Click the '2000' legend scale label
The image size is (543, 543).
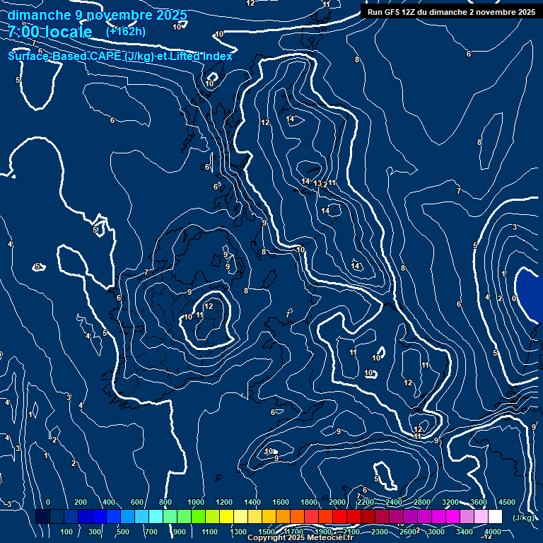pyautogui.click(x=337, y=502)
